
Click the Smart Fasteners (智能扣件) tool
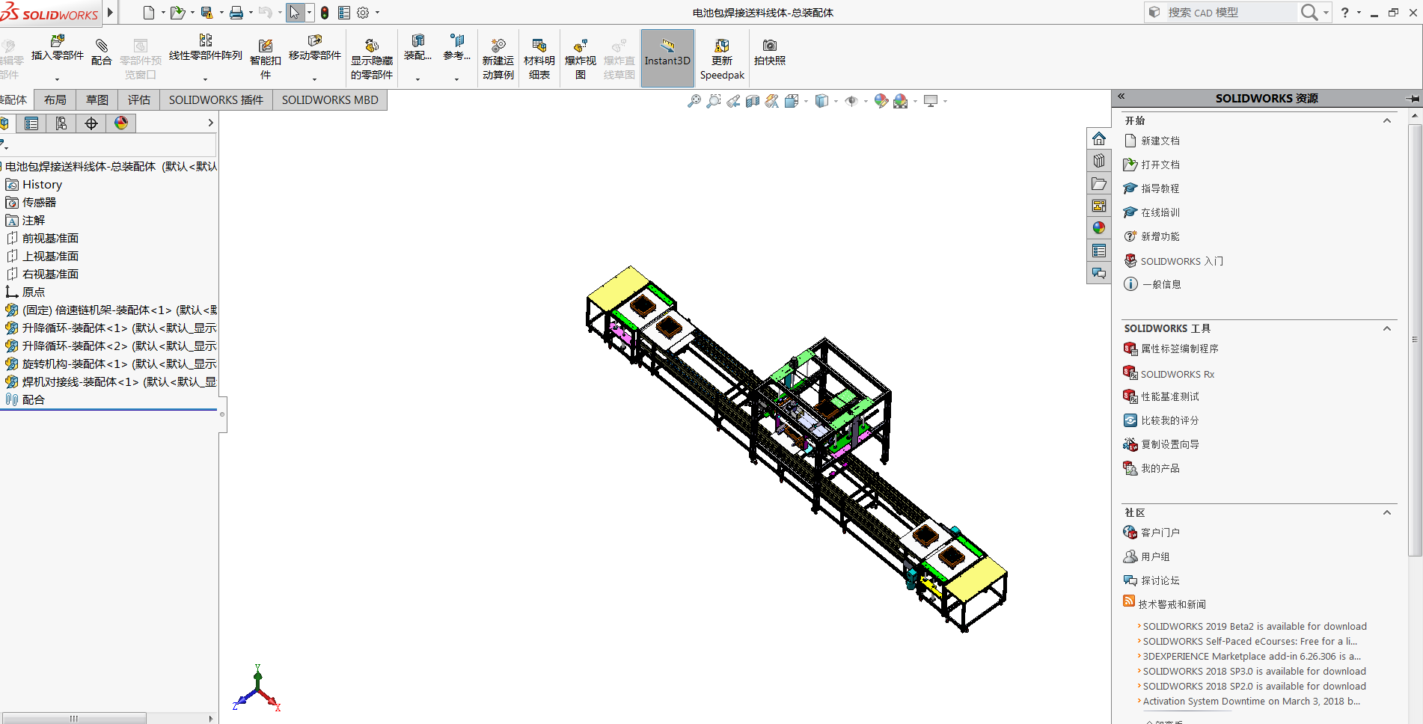266,58
